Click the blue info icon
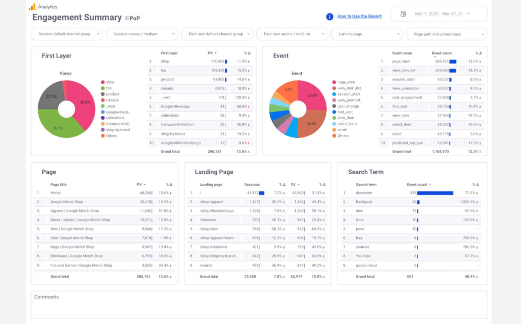 329,17
